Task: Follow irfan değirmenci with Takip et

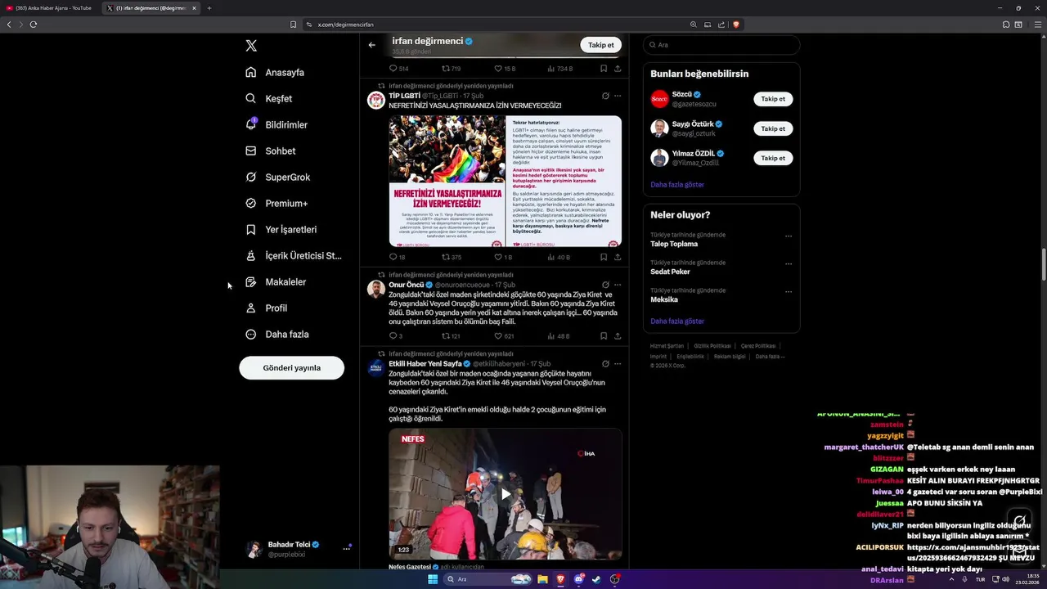Action: coord(600,45)
